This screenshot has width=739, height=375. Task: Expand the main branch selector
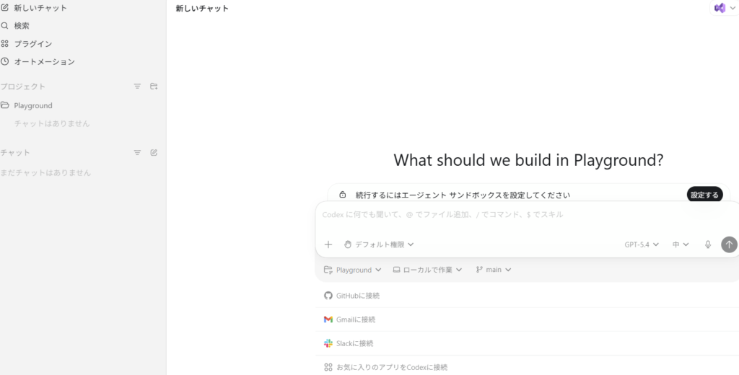(x=494, y=270)
